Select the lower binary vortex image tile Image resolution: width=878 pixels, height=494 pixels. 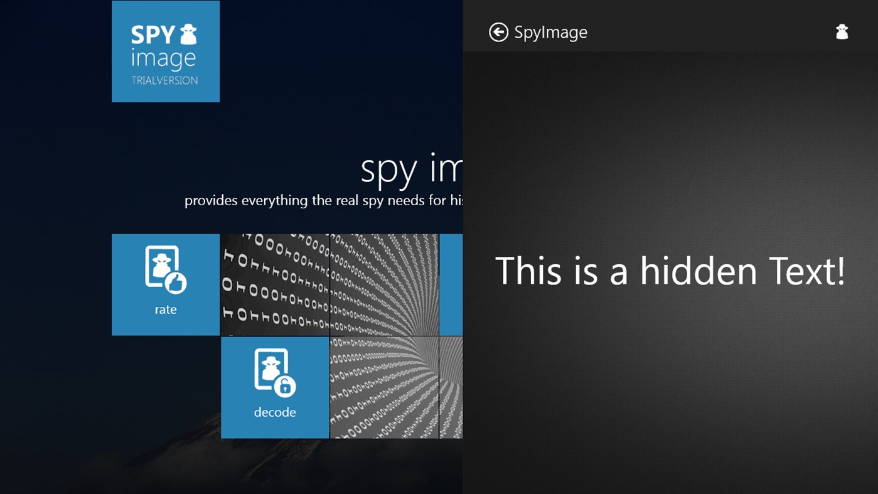coord(384,387)
